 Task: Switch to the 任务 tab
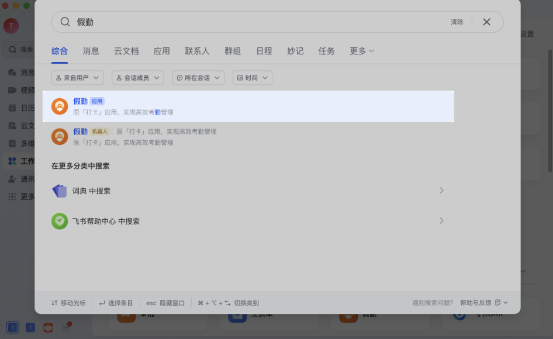[x=327, y=51]
